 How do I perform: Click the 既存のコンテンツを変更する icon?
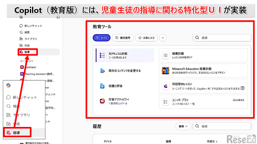pos(102,71)
